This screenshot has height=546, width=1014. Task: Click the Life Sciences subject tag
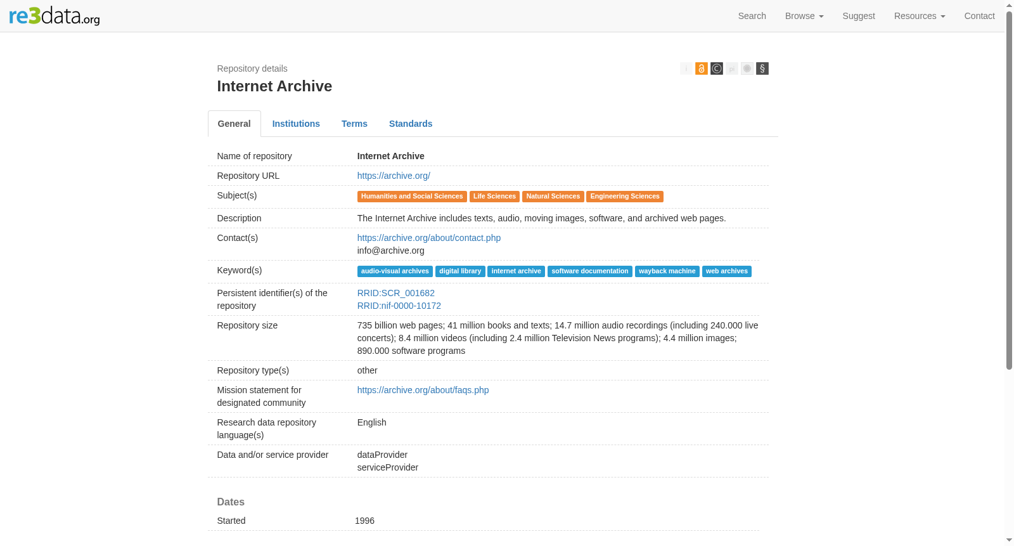click(494, 197)
